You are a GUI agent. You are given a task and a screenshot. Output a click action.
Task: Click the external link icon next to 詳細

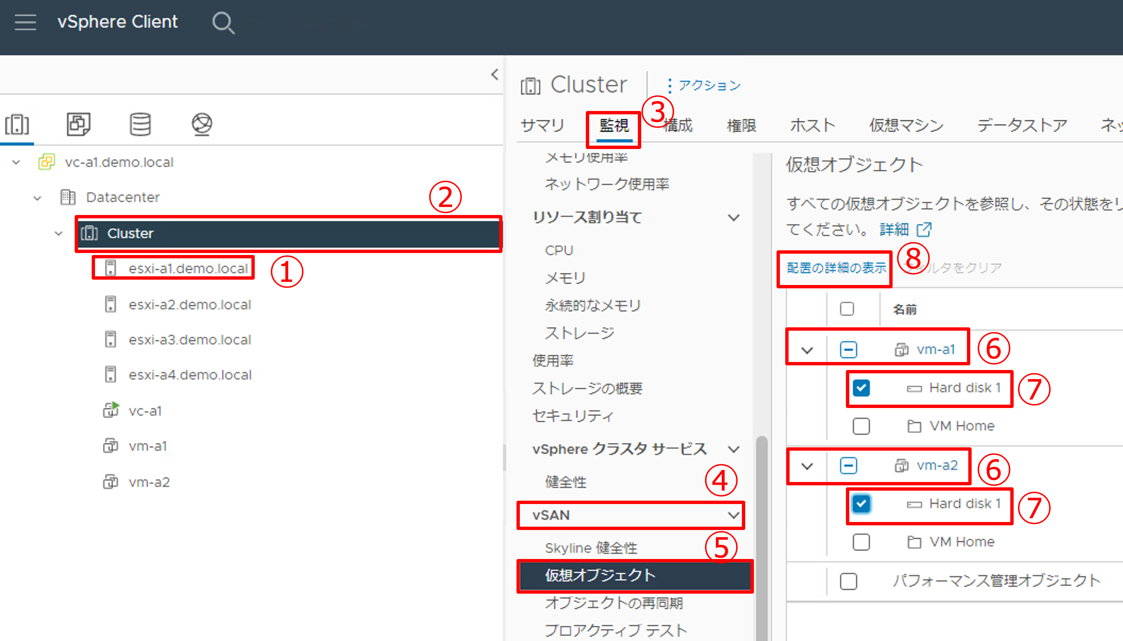924,229
